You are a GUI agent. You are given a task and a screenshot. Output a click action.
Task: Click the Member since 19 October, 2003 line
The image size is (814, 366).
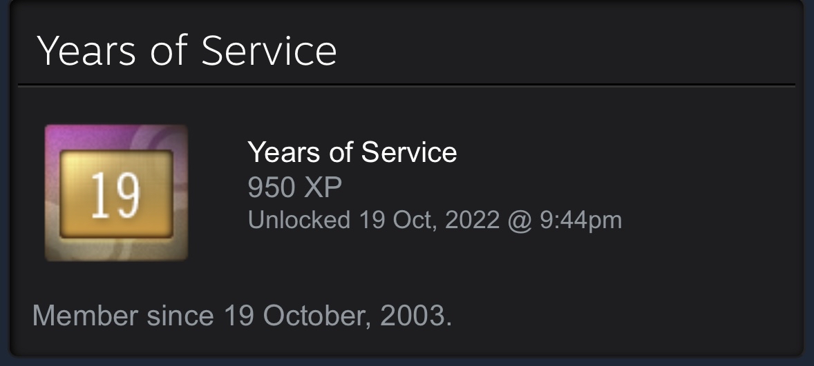[242, 316]
